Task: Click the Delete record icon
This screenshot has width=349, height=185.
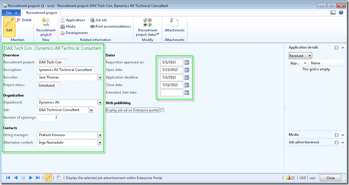Action: [x=24, y=20]
